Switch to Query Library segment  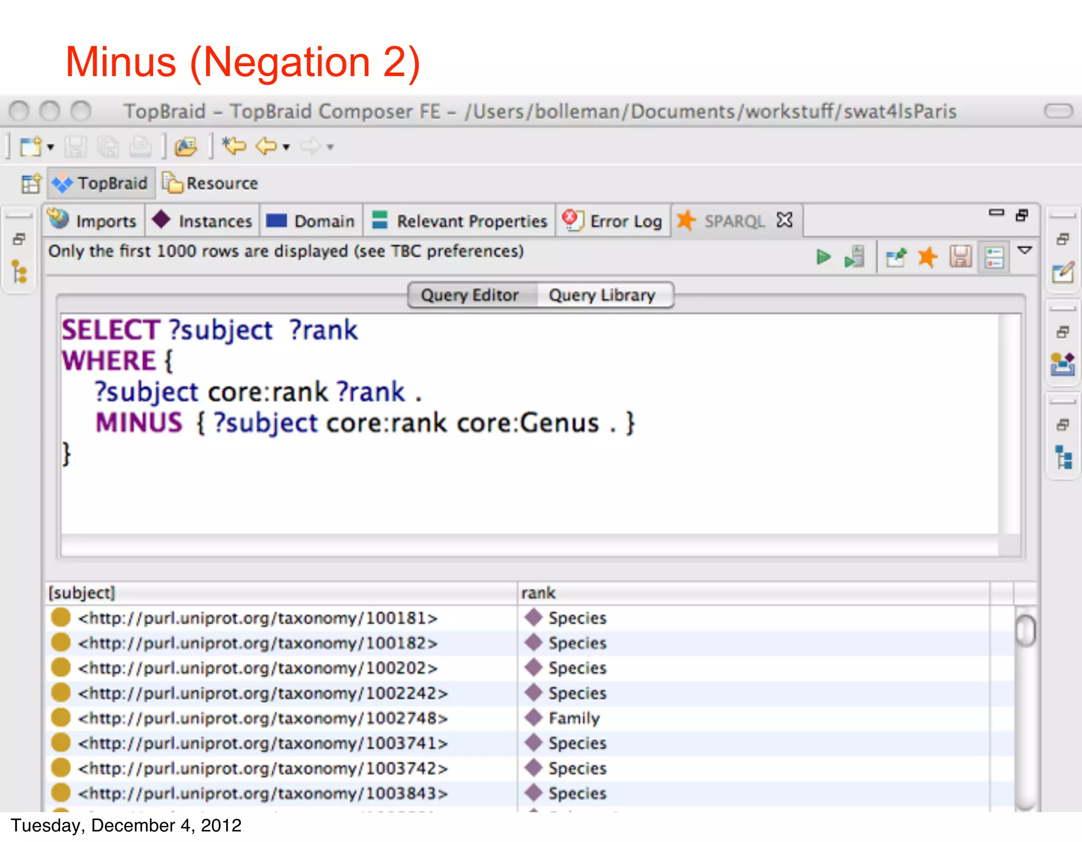pos(602,295)
